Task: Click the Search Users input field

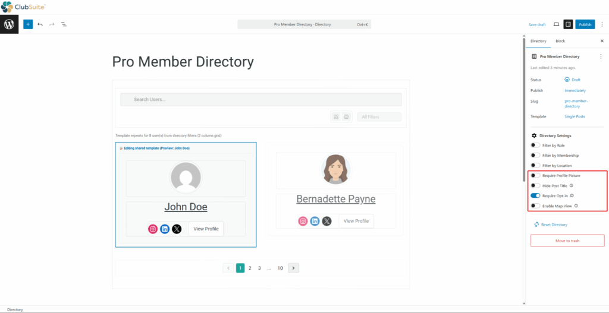Action: click(x=261, y=99)
